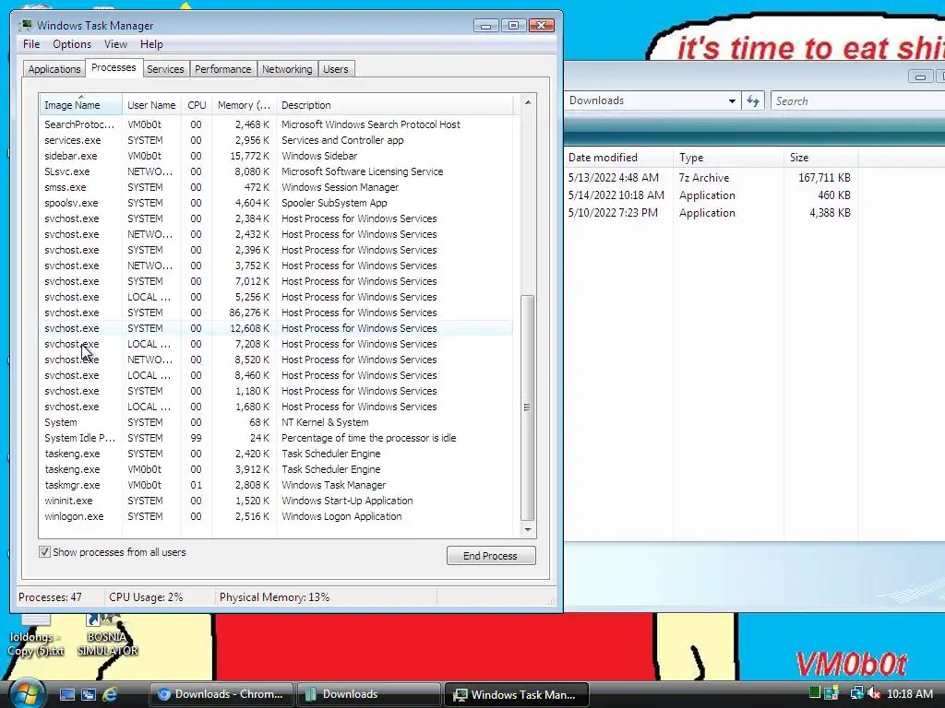
Task: Switch to the Downloads explorer taskbar button
Action: (369, 694)
